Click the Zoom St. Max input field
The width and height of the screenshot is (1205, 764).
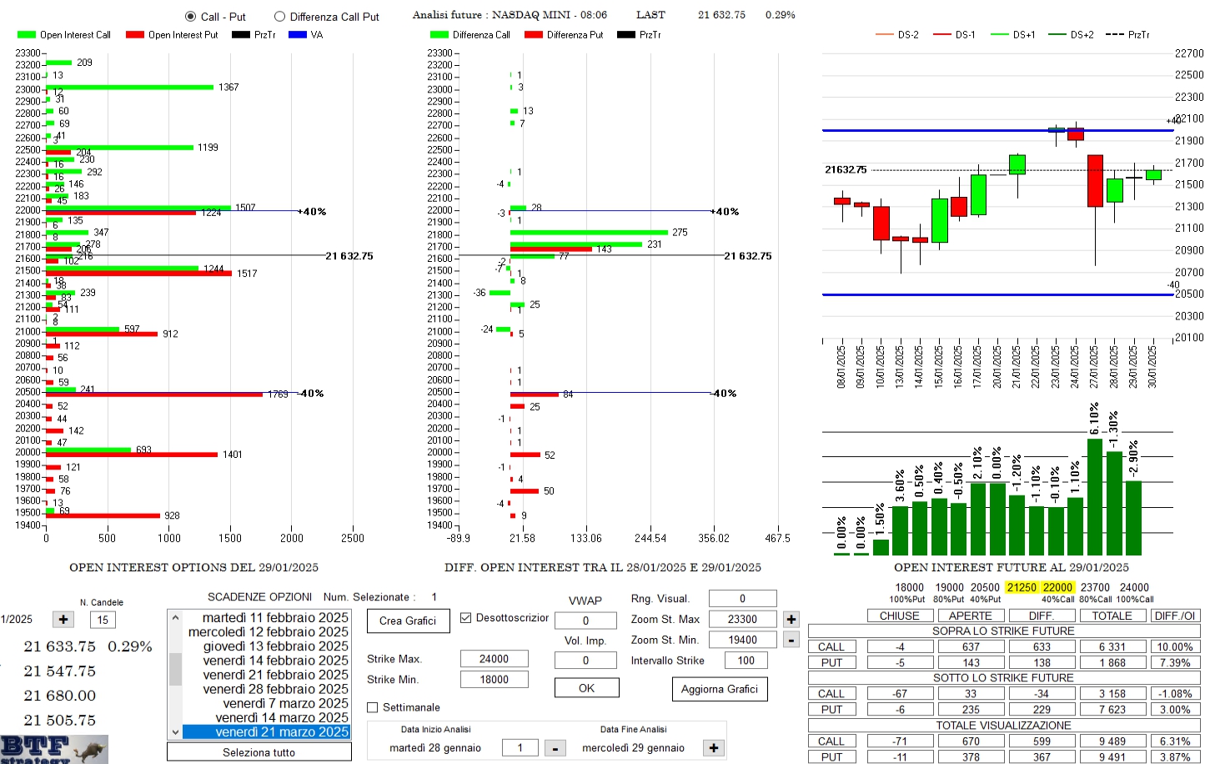tap(742, 619)
